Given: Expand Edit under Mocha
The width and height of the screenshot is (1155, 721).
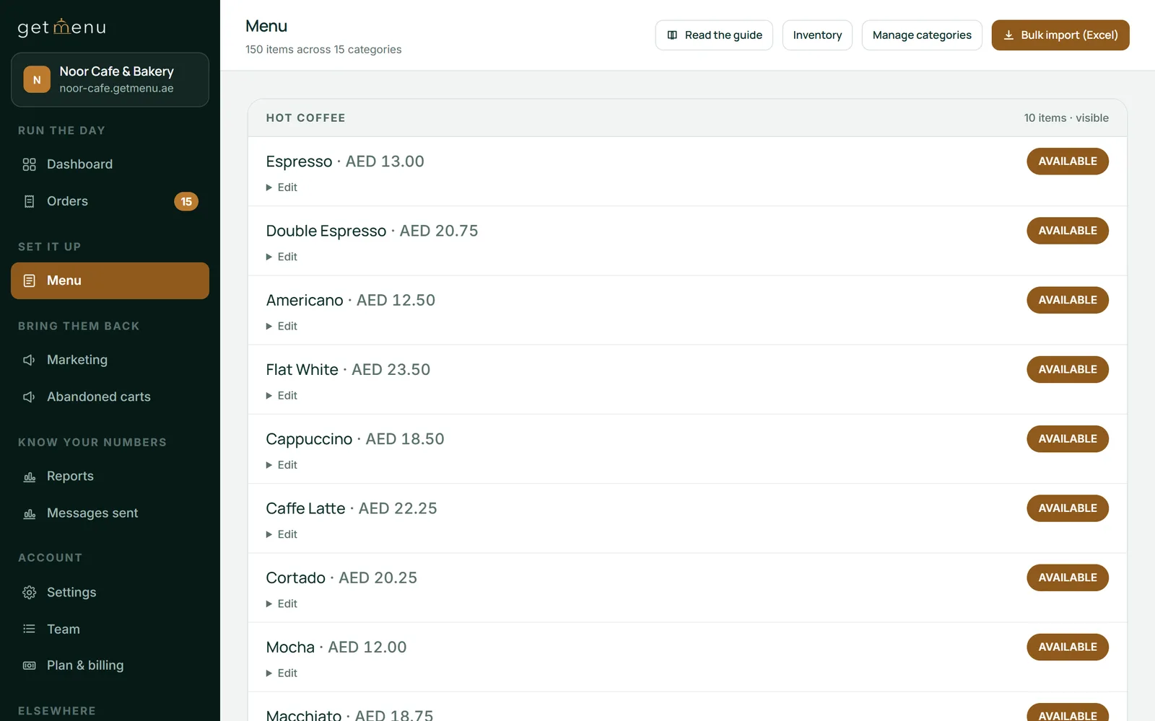Looking at the screenshot, I should click(x=282, y=673).
